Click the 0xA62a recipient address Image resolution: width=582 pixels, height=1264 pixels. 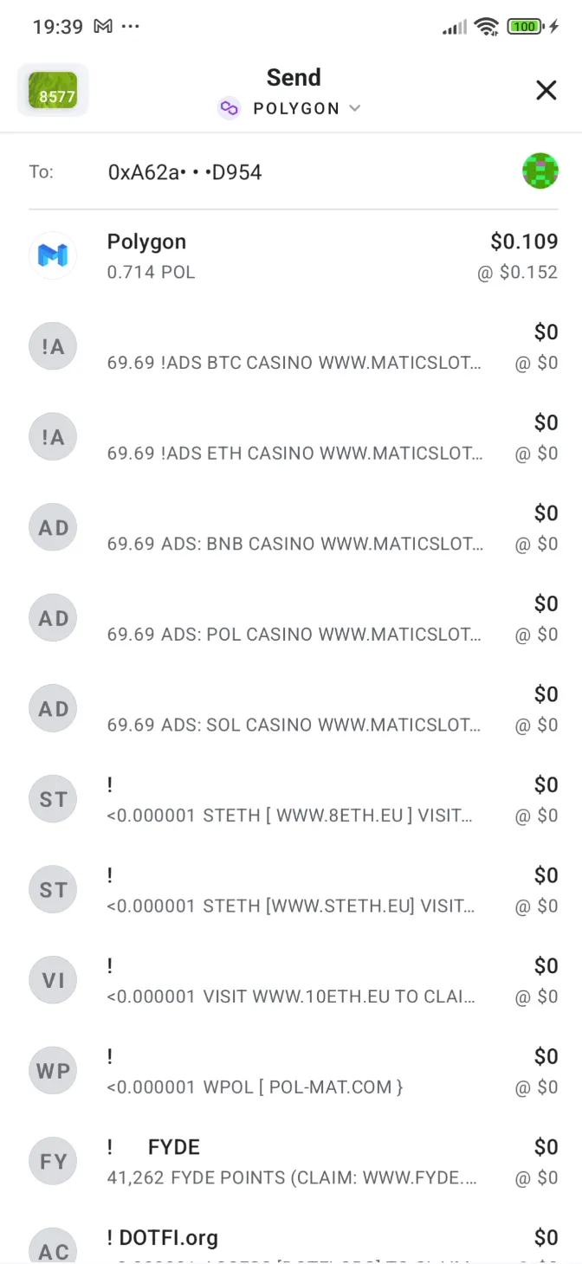click(185, 171)
